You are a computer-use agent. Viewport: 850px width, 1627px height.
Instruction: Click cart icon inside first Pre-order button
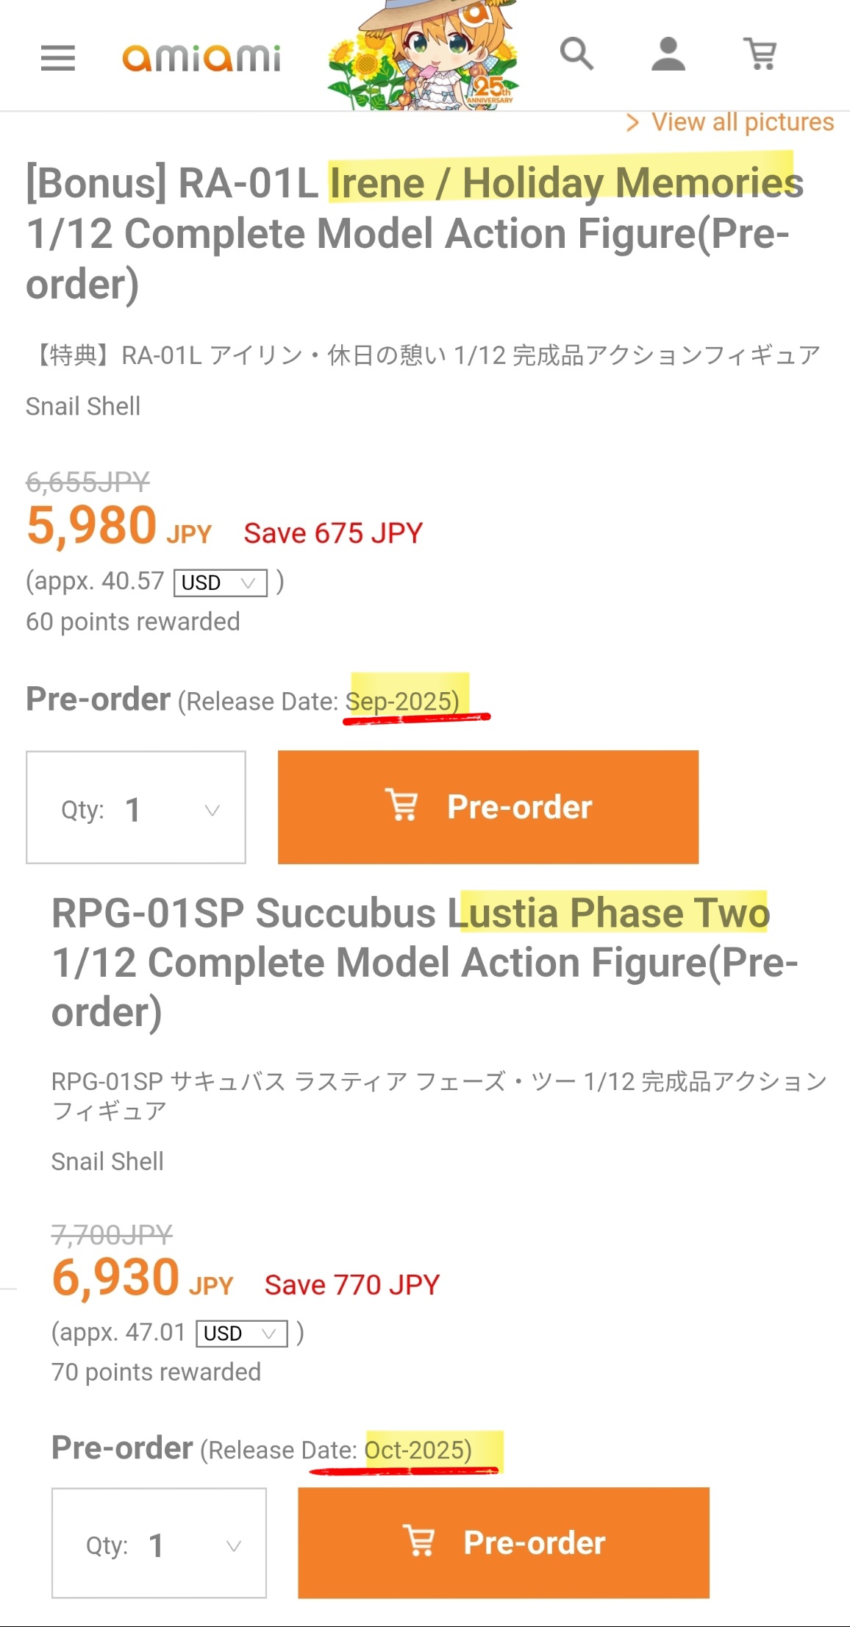[x=401, y=805]
